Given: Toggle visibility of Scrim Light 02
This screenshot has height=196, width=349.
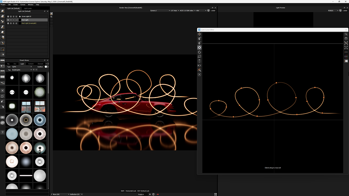Looking at the screenshot, I should [8, 17].
